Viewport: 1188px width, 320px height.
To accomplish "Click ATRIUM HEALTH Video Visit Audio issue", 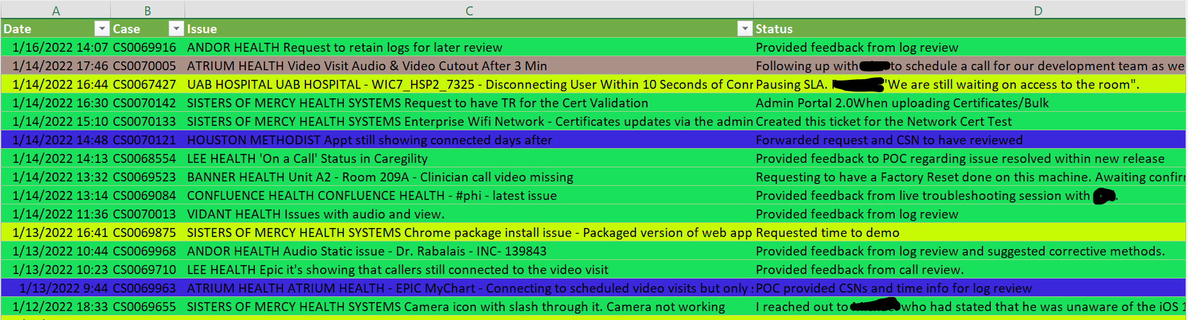I will (469, 66).
